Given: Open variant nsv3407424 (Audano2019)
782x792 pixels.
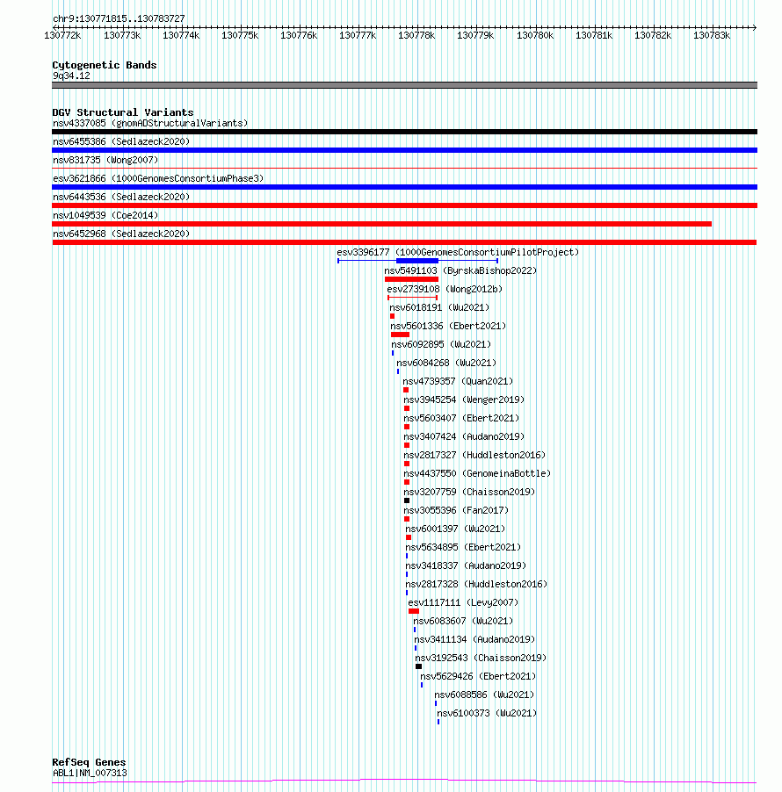Looking at the screenshot, I should tap(464, 436).
